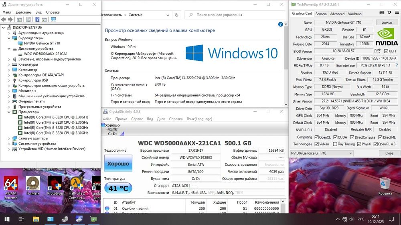Click the Close button in GPU-Z
This screenshot has width=401, height=225.
pyautogui.click(x=389, y=153)
